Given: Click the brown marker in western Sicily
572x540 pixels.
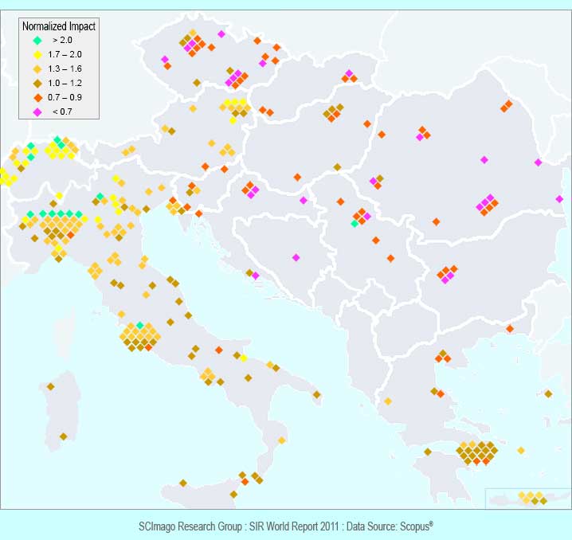Looking at the screenshot, I should (x=183, y=483).
